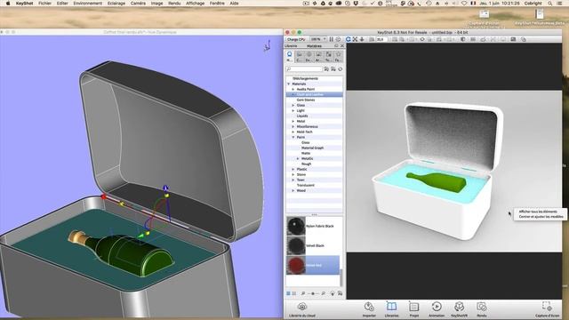569x320 pixels.
Task: Expand the Mold-Tech folder
Action: [x=293, y=132]
